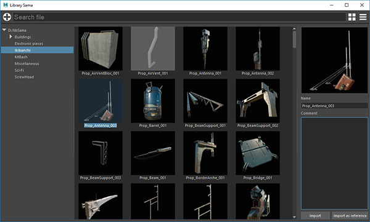Image resolution: width=370 pixels, height=222 pixels.
Task: Click the Prop_Bridge_001 name label
Action: pos(258,178)
